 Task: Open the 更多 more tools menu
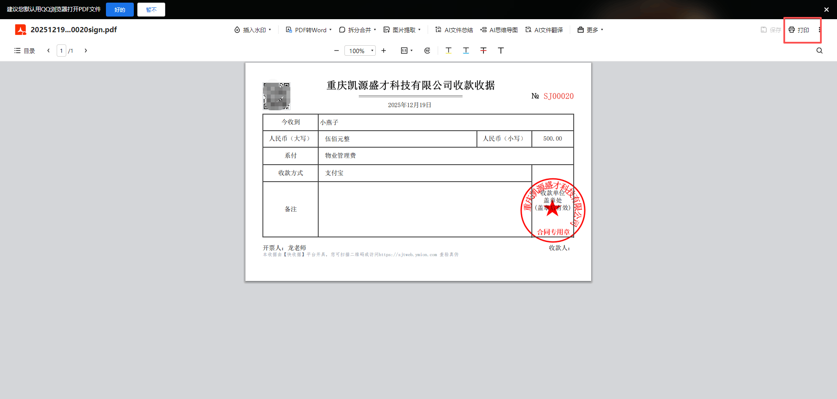pos(590,30)
